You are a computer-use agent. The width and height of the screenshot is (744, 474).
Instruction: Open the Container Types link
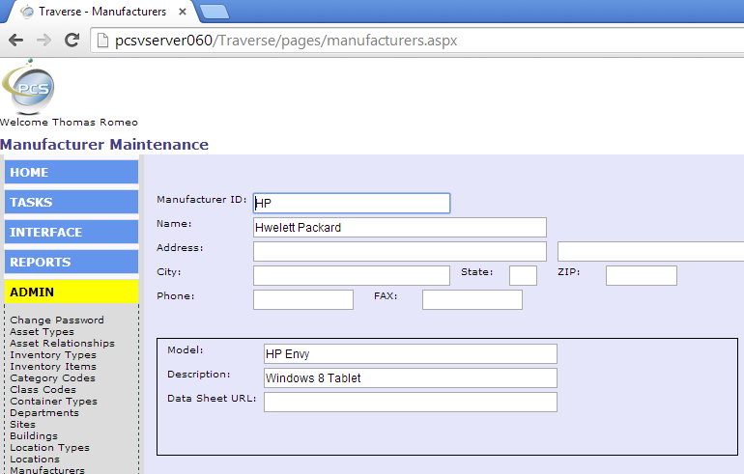click(x=53, y=402)
